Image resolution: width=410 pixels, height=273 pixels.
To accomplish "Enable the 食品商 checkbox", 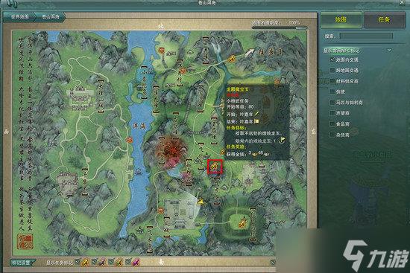I will point(332,124).
